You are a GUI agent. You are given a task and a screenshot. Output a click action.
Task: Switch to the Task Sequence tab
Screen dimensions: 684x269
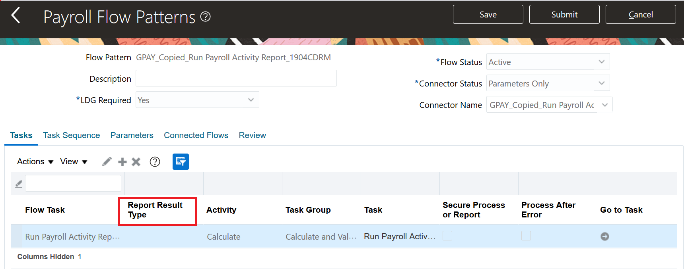tap(72, 135)
